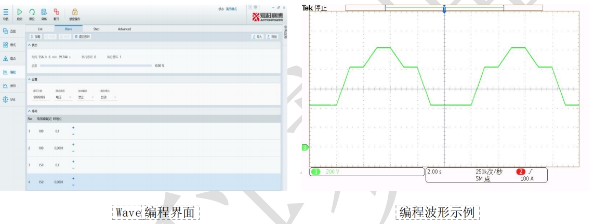Click the 导出 export button

[x=272, y=37]
